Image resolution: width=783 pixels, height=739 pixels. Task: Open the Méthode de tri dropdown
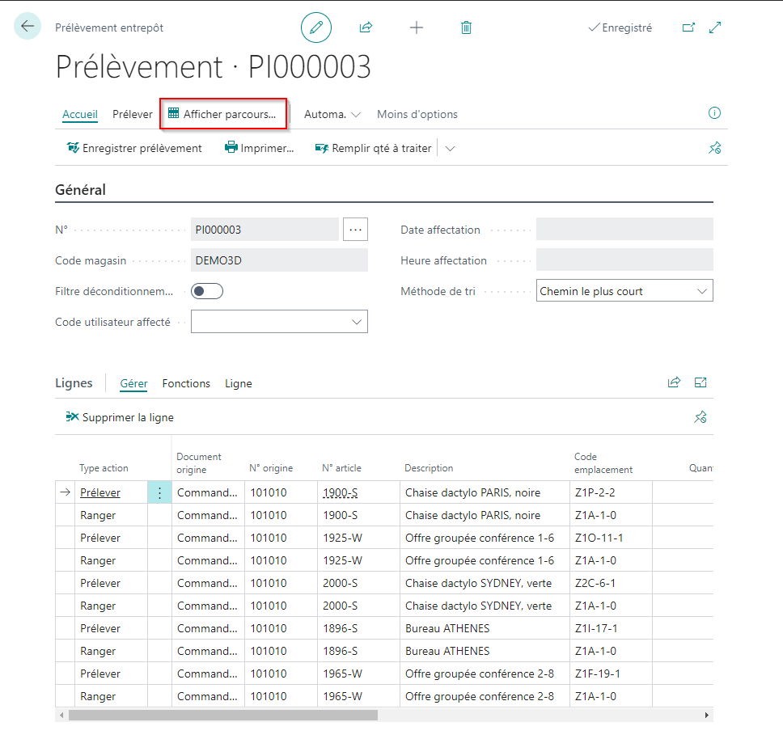coord(624,291)
